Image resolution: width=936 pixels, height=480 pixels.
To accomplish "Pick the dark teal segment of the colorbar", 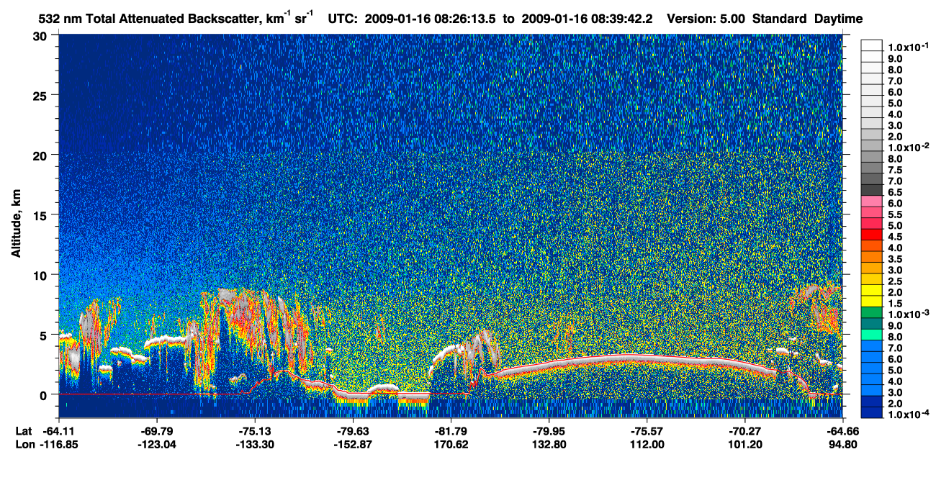I will coord(871,323).
